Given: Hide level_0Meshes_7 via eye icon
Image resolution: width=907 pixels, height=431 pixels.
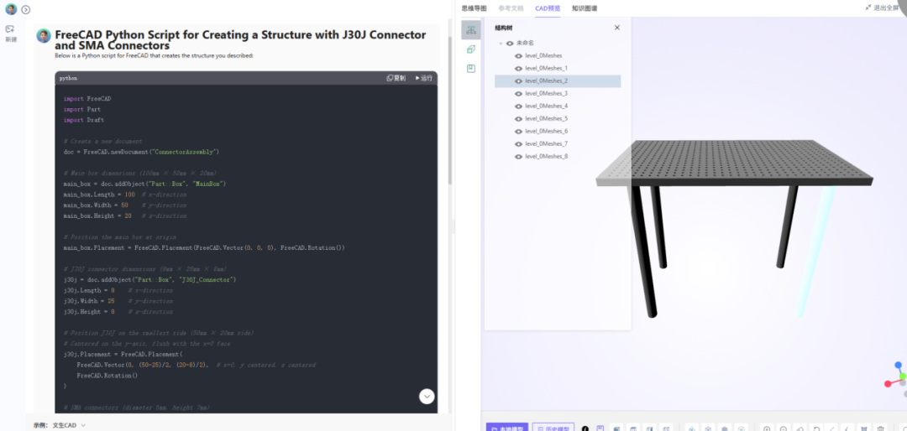Looking at the screenshot, I should pos(518,144).
